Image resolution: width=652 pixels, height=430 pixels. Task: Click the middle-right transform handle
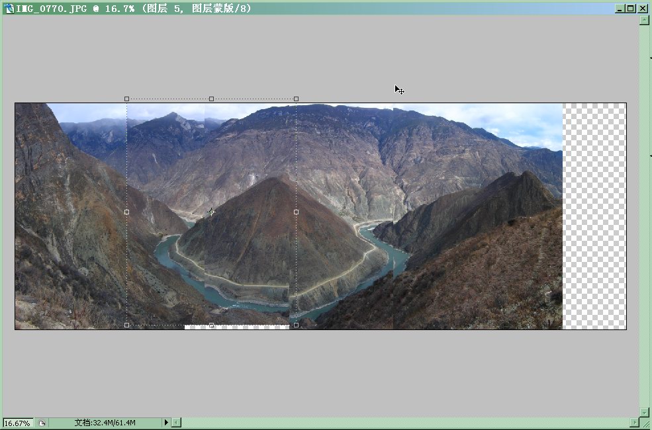point(296,212)
